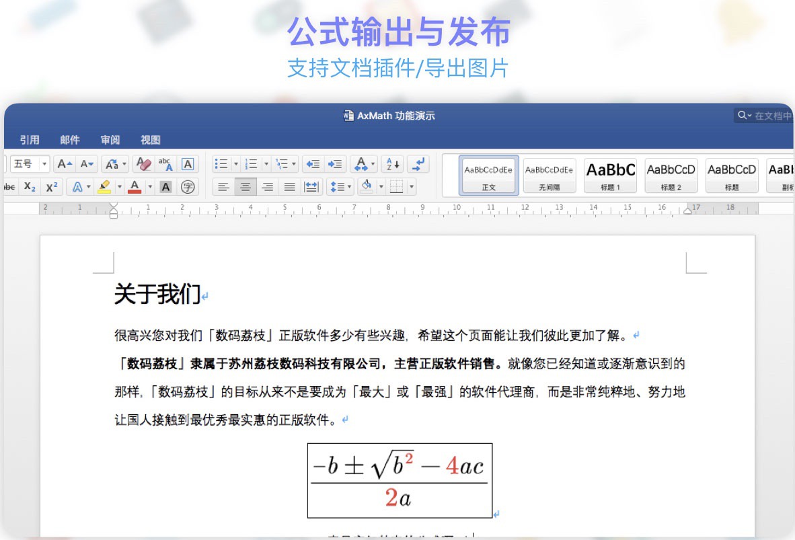The width and height of the screenshot is (795, 540).
Task: Click the bullet list icon
Action: [x=221, y=164]
